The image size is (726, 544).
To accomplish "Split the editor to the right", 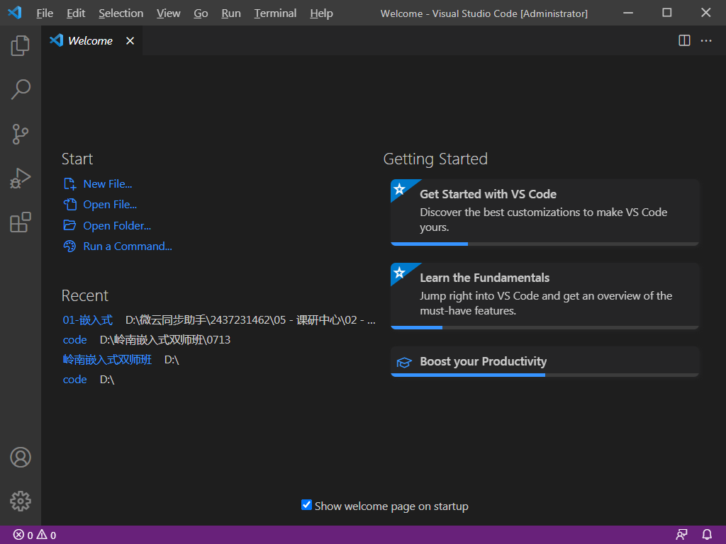I will point(684,40).
